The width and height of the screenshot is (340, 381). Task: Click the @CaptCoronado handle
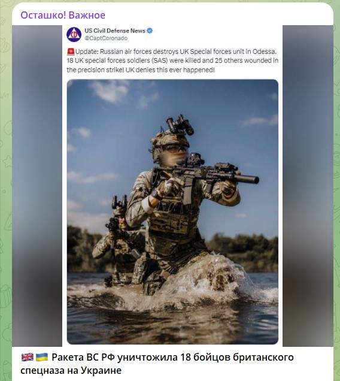(x=106, y=38)
